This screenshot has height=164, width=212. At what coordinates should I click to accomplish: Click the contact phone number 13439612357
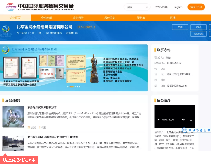(174, 63)
